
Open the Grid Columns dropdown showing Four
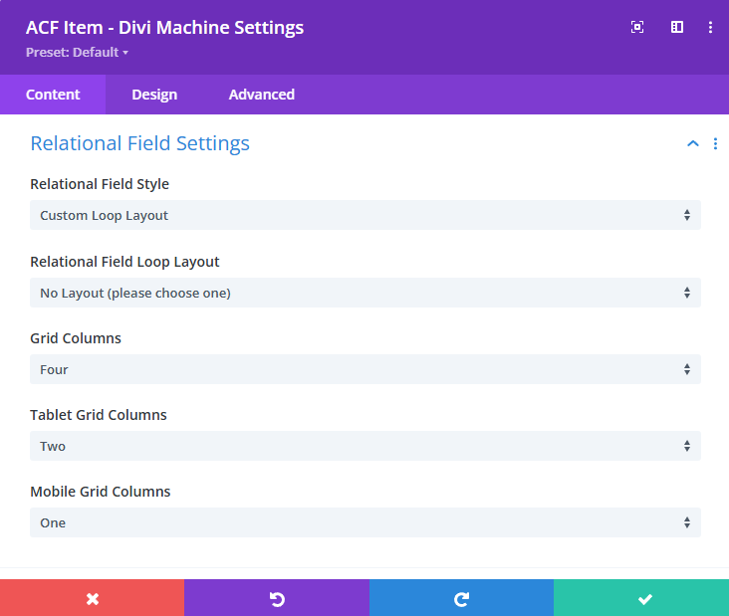(365, 369)
